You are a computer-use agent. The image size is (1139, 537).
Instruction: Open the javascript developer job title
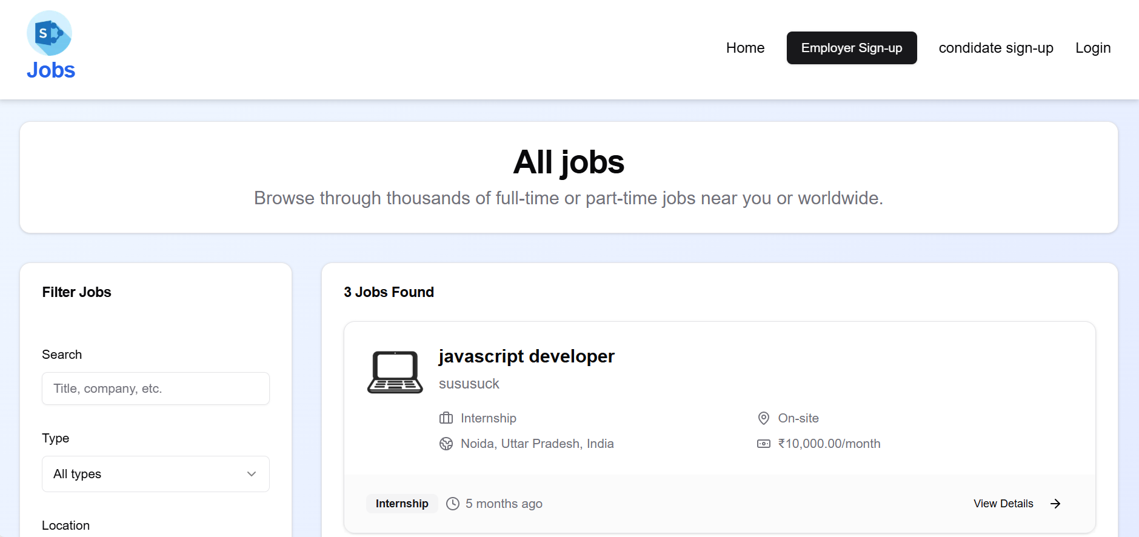tap(526, 356)
